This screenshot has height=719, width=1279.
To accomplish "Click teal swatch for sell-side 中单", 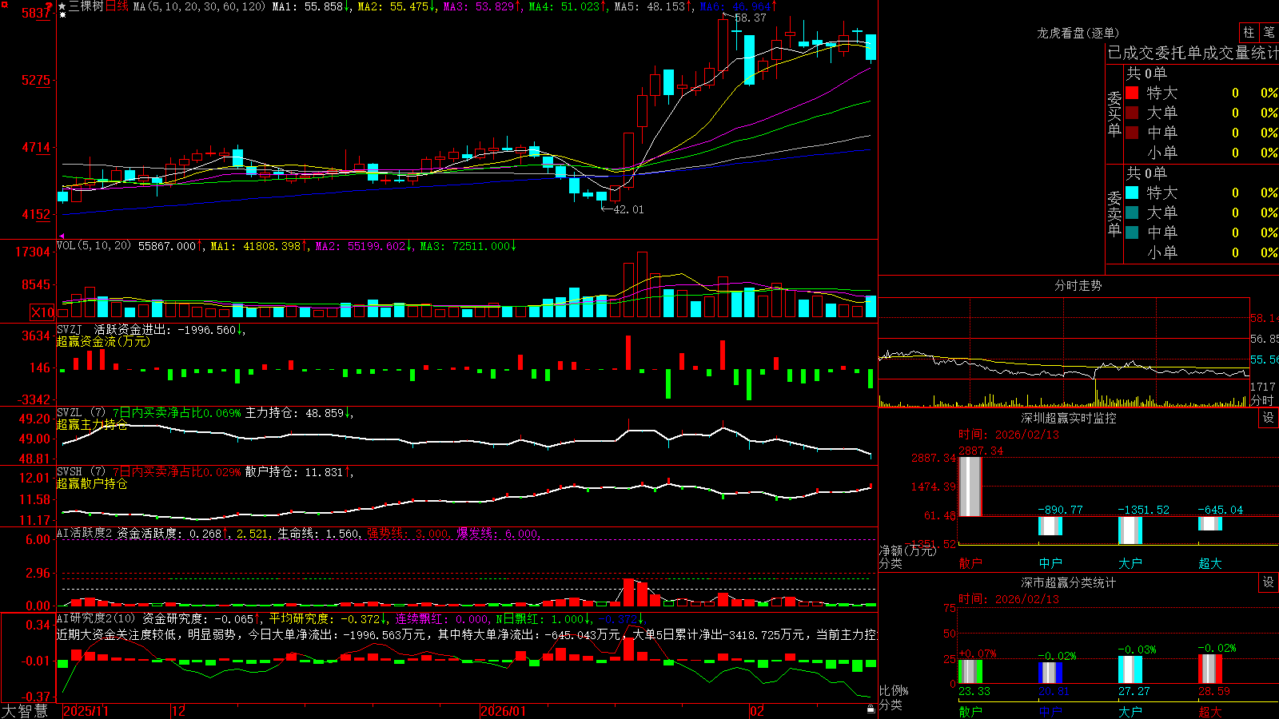I will (1132, 232).
